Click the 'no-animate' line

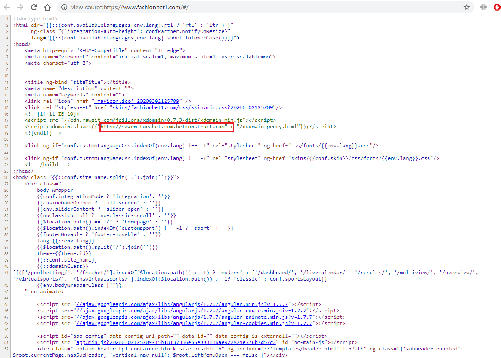coord(44,292)
